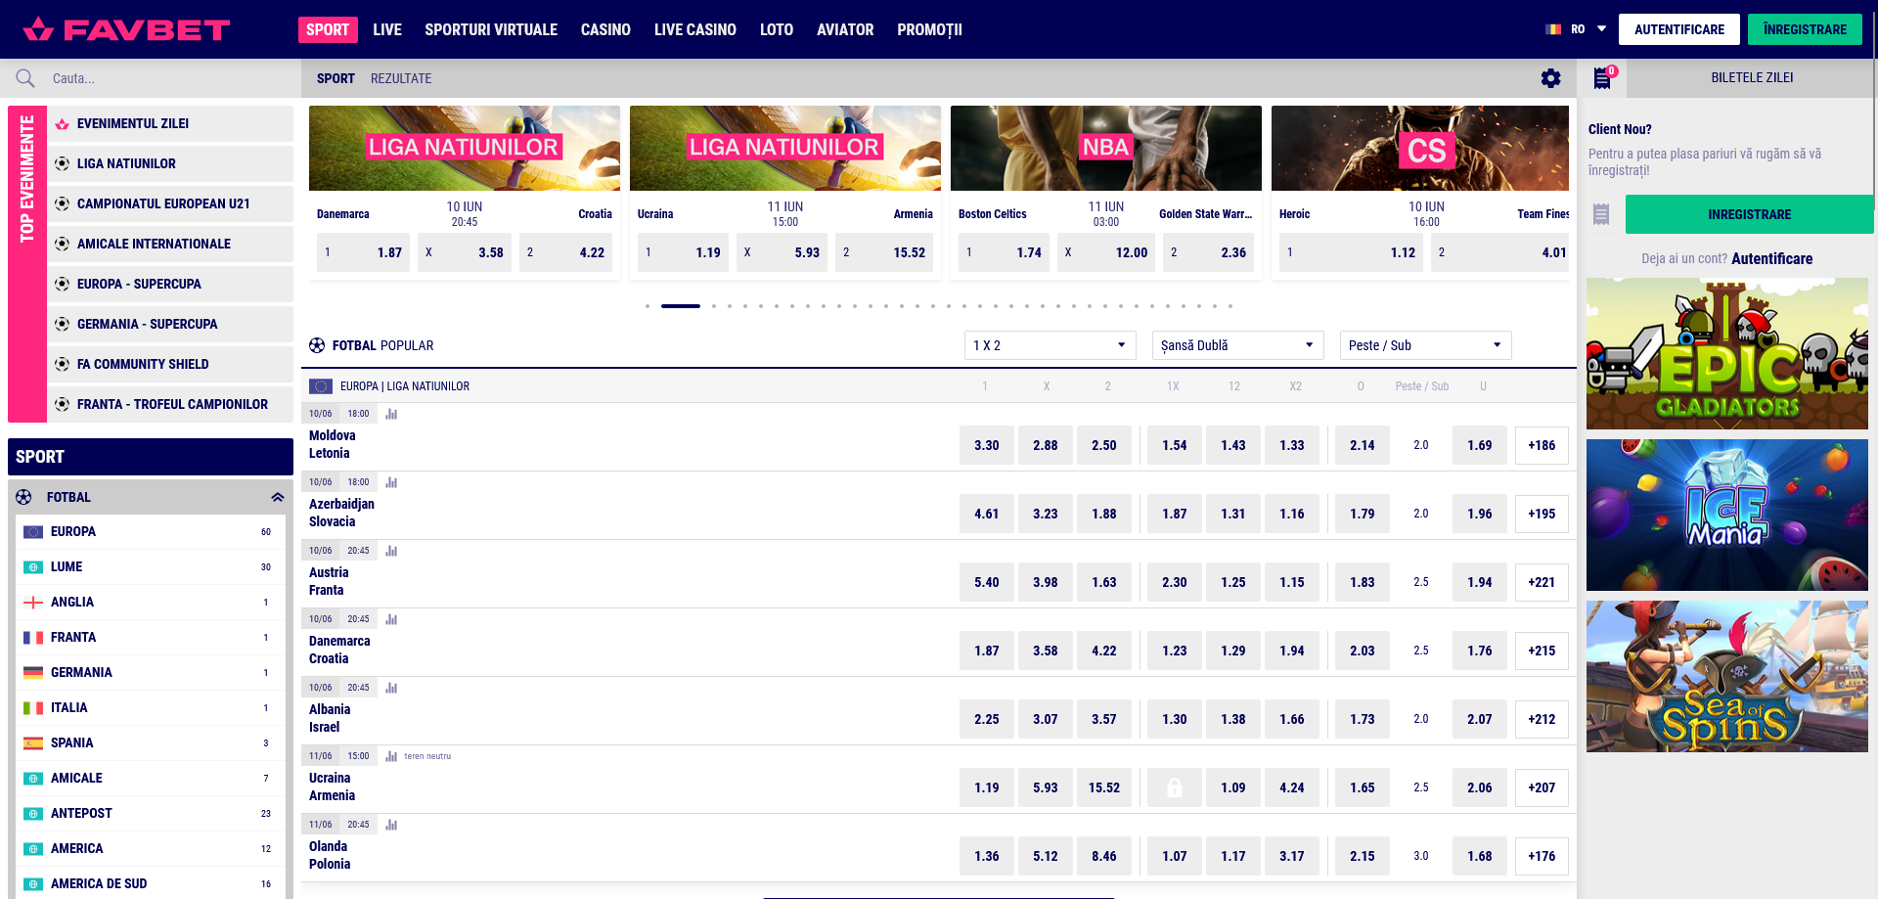Click the first carousel dot indicator
The width and height of the screenshot is (1878, 899).
click(x=648, y=306)
